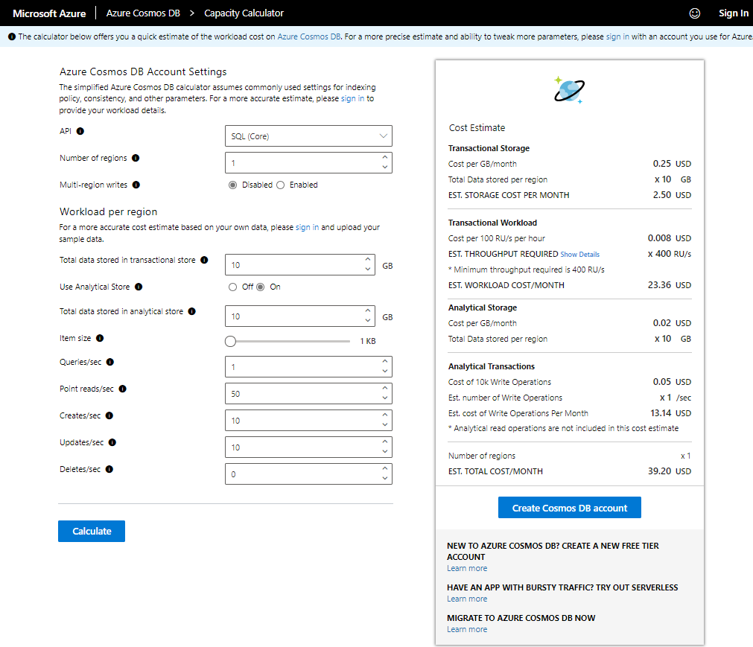Select Enabled for Multi-region writes
The height and width of the screenshot is (647, 753).
[281, 185]
